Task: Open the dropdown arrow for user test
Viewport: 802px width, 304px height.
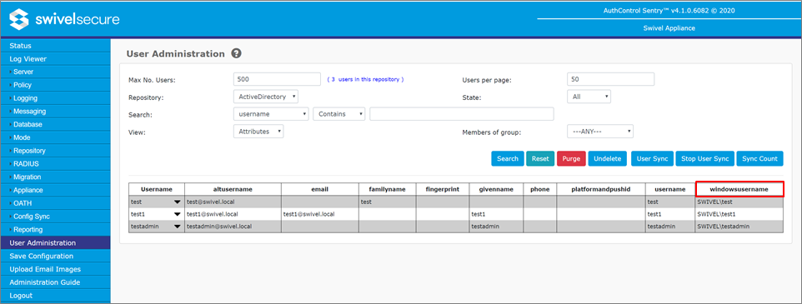Action: click(x=177, y=202)
